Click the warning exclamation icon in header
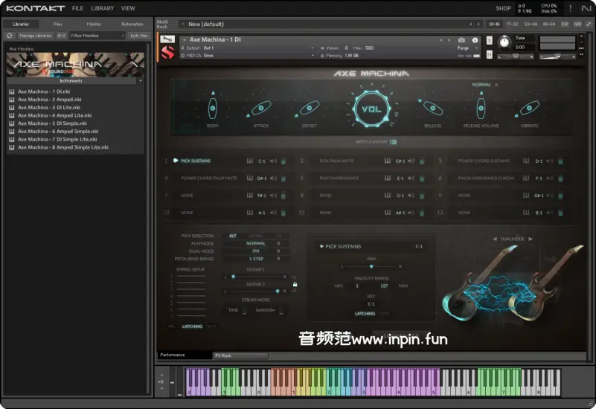 [570, 8]
